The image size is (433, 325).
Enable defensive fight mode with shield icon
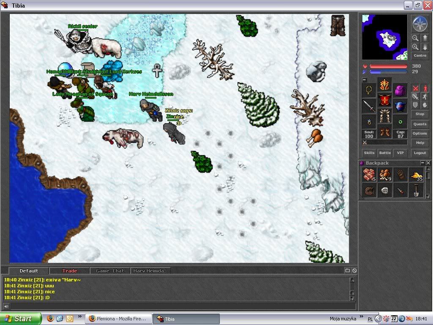click(x=415, y=105)
